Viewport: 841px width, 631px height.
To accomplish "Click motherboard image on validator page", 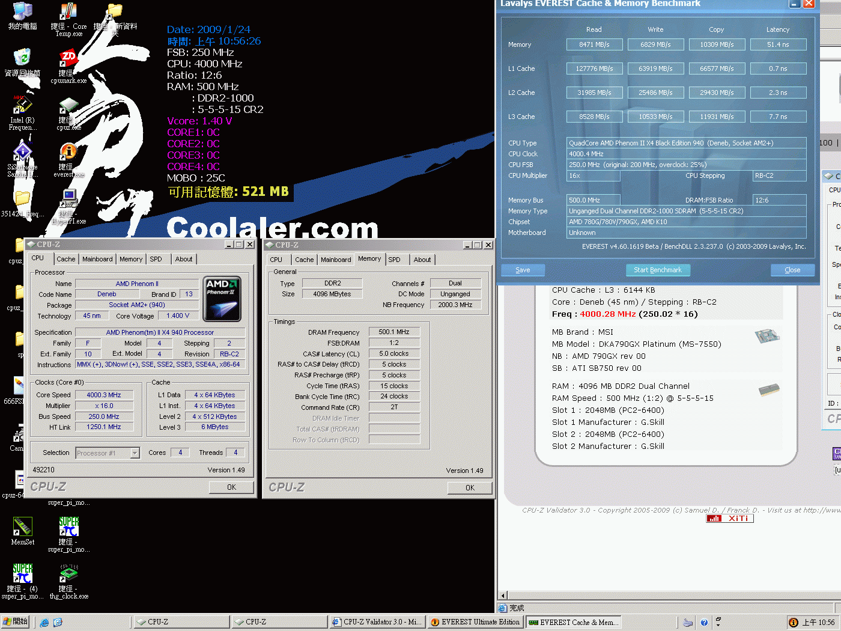I will 767,335.
